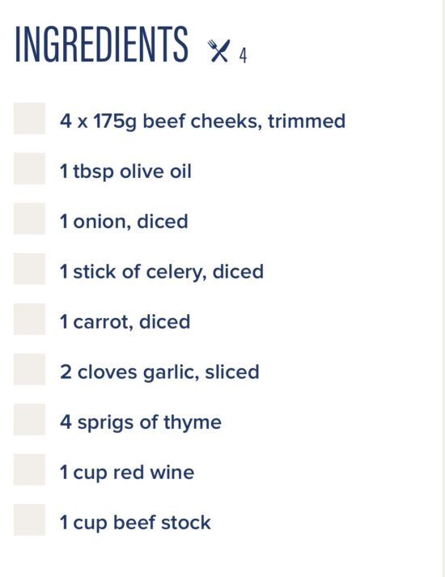Check off 4 sprigs of thyme

coord(29,419)
